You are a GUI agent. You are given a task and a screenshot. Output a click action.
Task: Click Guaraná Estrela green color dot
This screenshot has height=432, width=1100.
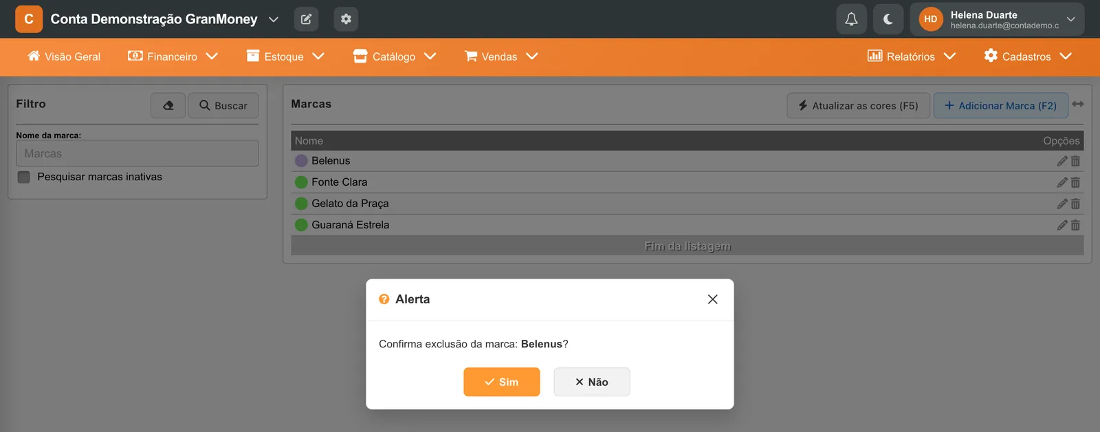[301, 225]
